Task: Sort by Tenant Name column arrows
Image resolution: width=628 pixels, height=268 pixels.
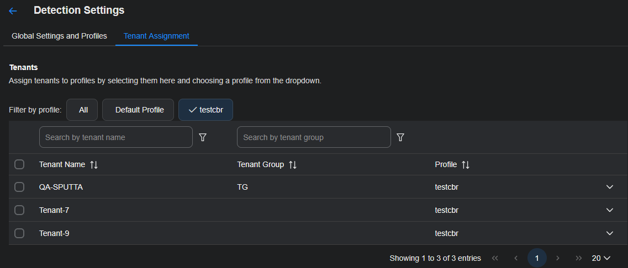Action: [x=93, y=165]
